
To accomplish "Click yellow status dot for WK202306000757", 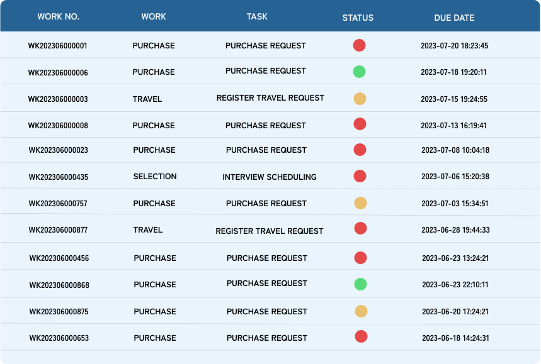I will click(x=360, y=203).
